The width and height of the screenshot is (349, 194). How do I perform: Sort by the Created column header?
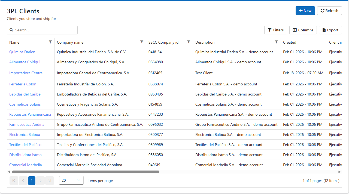(x=290, y=42)
